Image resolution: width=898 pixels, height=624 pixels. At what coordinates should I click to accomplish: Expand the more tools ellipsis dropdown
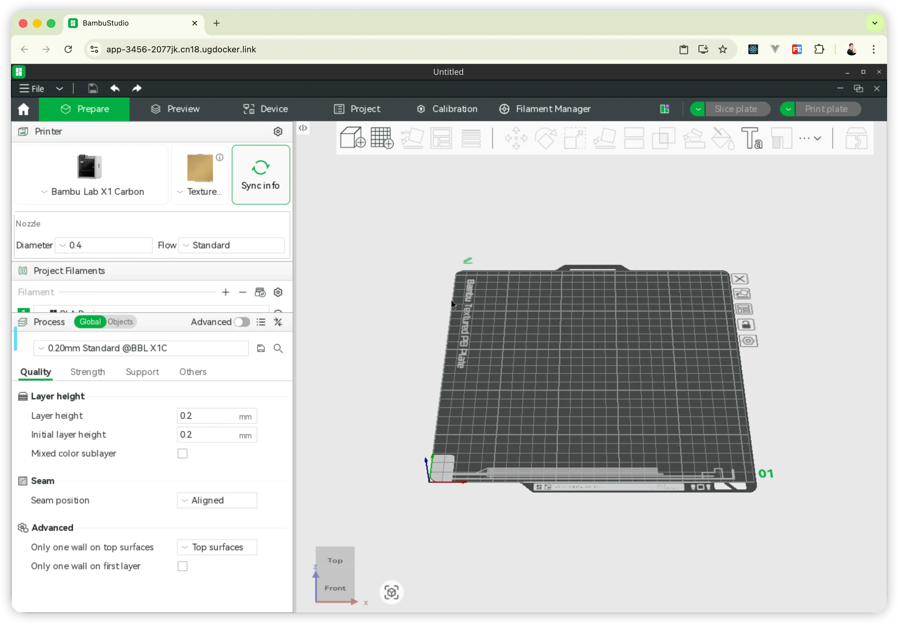point(810,138)
